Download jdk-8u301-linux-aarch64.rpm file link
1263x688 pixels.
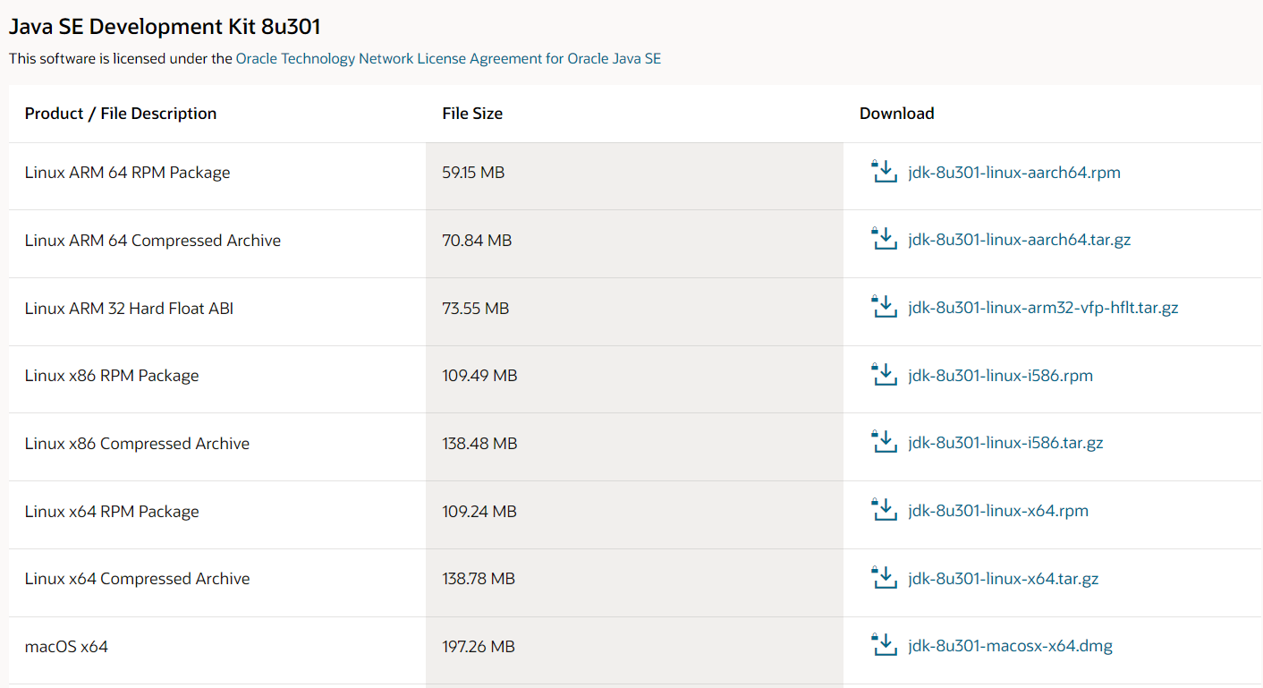(1013, 173)
